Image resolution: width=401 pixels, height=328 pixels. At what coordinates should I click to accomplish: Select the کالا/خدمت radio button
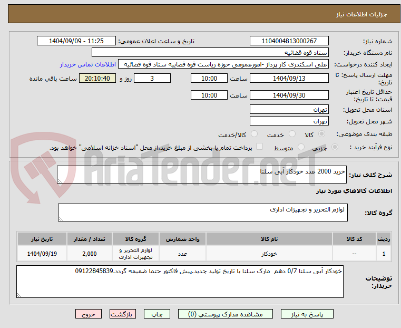pyautogui.click(x=254, y=134)
